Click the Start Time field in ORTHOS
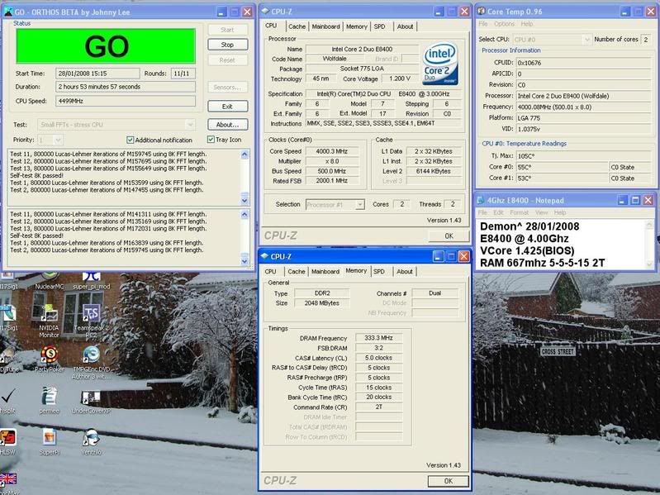 point(97,74)
